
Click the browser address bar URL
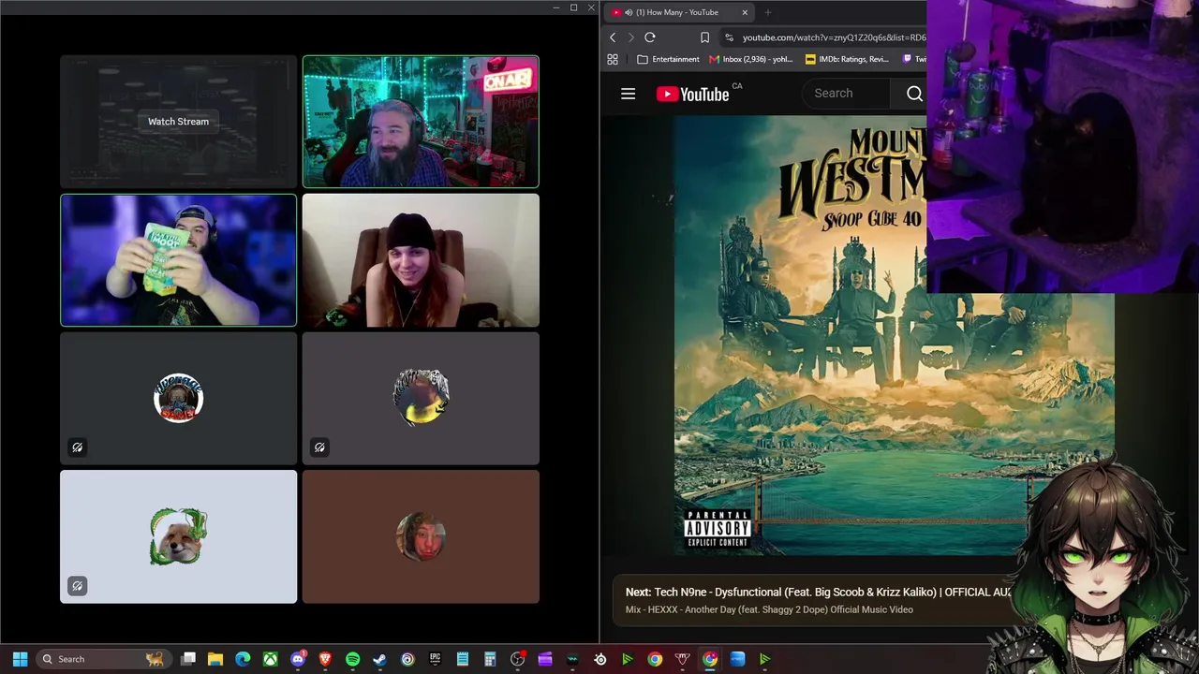point(834,37)
